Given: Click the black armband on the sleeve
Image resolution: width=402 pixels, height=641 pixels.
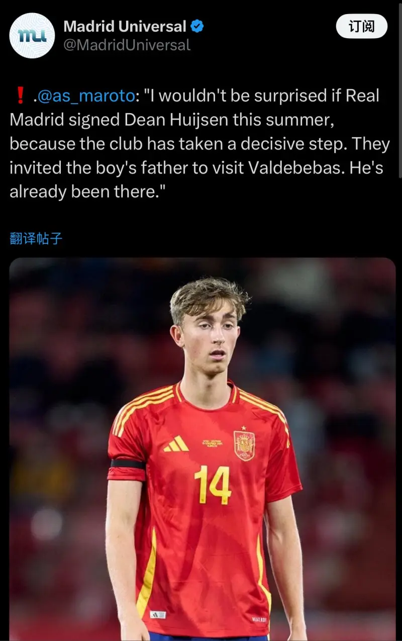Looking at the screenshot, I should [128, 464].
